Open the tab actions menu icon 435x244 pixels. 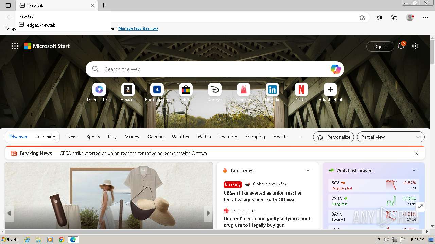coord(8,5)
